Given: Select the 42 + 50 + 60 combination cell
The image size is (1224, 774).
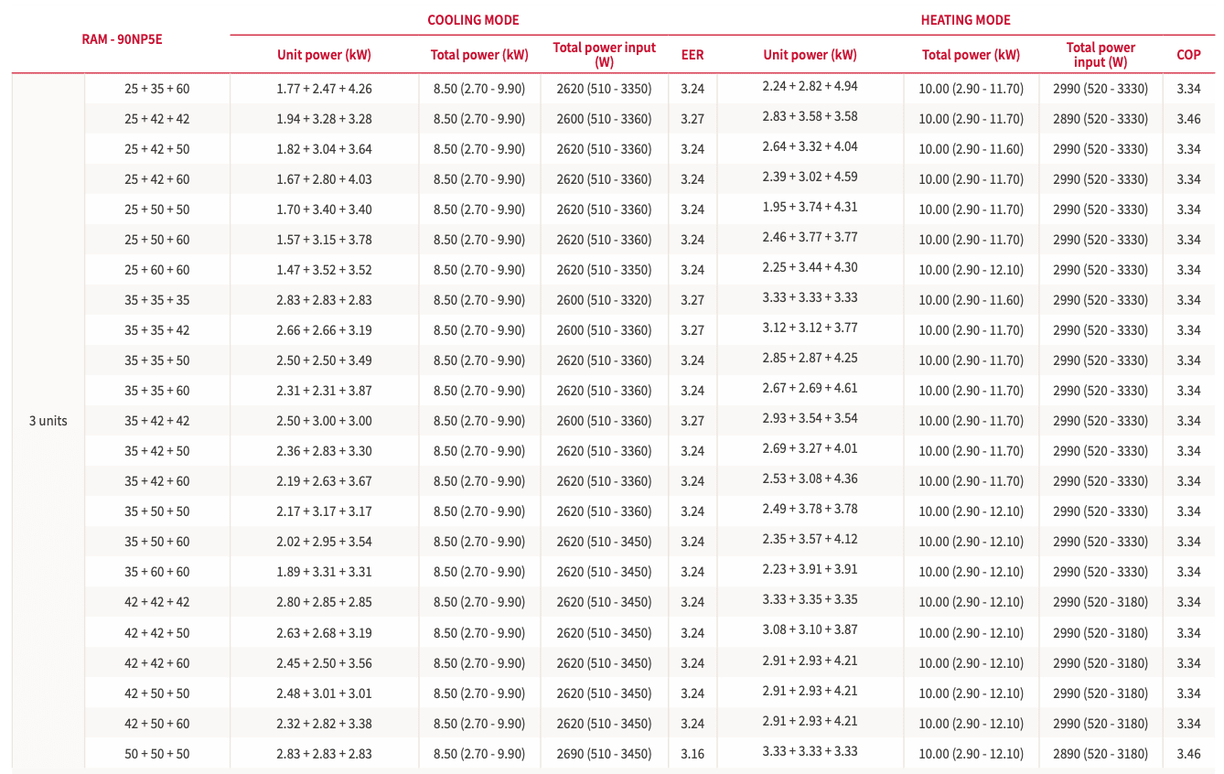Looking at the screenshot, I should coord(157,724).
